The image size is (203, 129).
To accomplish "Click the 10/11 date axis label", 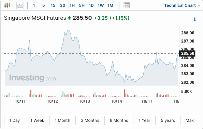I will coord(20,101).
